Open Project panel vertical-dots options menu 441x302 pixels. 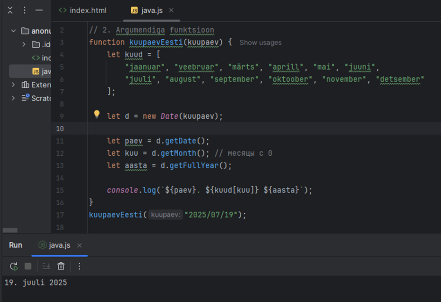(25, 10)
